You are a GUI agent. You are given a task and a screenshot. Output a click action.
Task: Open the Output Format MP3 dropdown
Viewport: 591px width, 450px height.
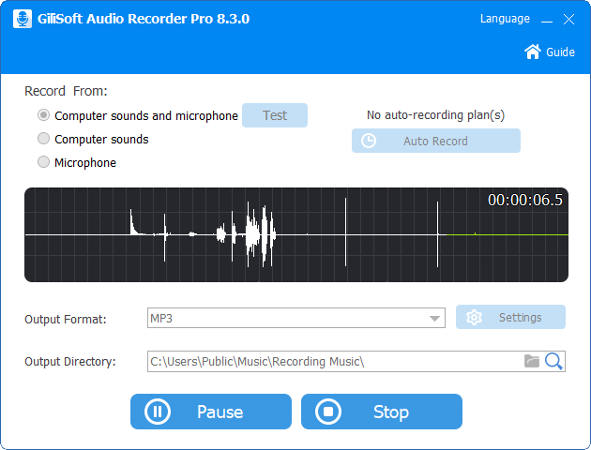296,318
